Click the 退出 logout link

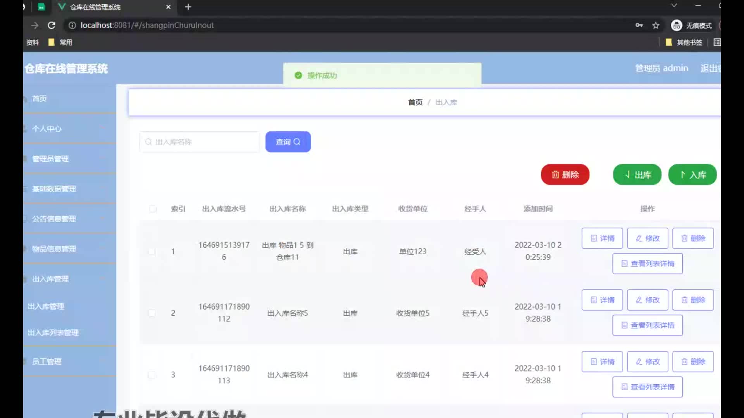pos(710,68)
